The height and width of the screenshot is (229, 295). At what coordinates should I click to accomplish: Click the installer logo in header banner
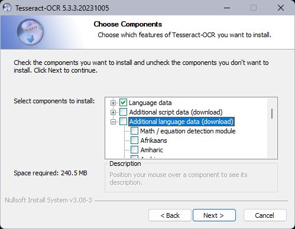(30, 32)
